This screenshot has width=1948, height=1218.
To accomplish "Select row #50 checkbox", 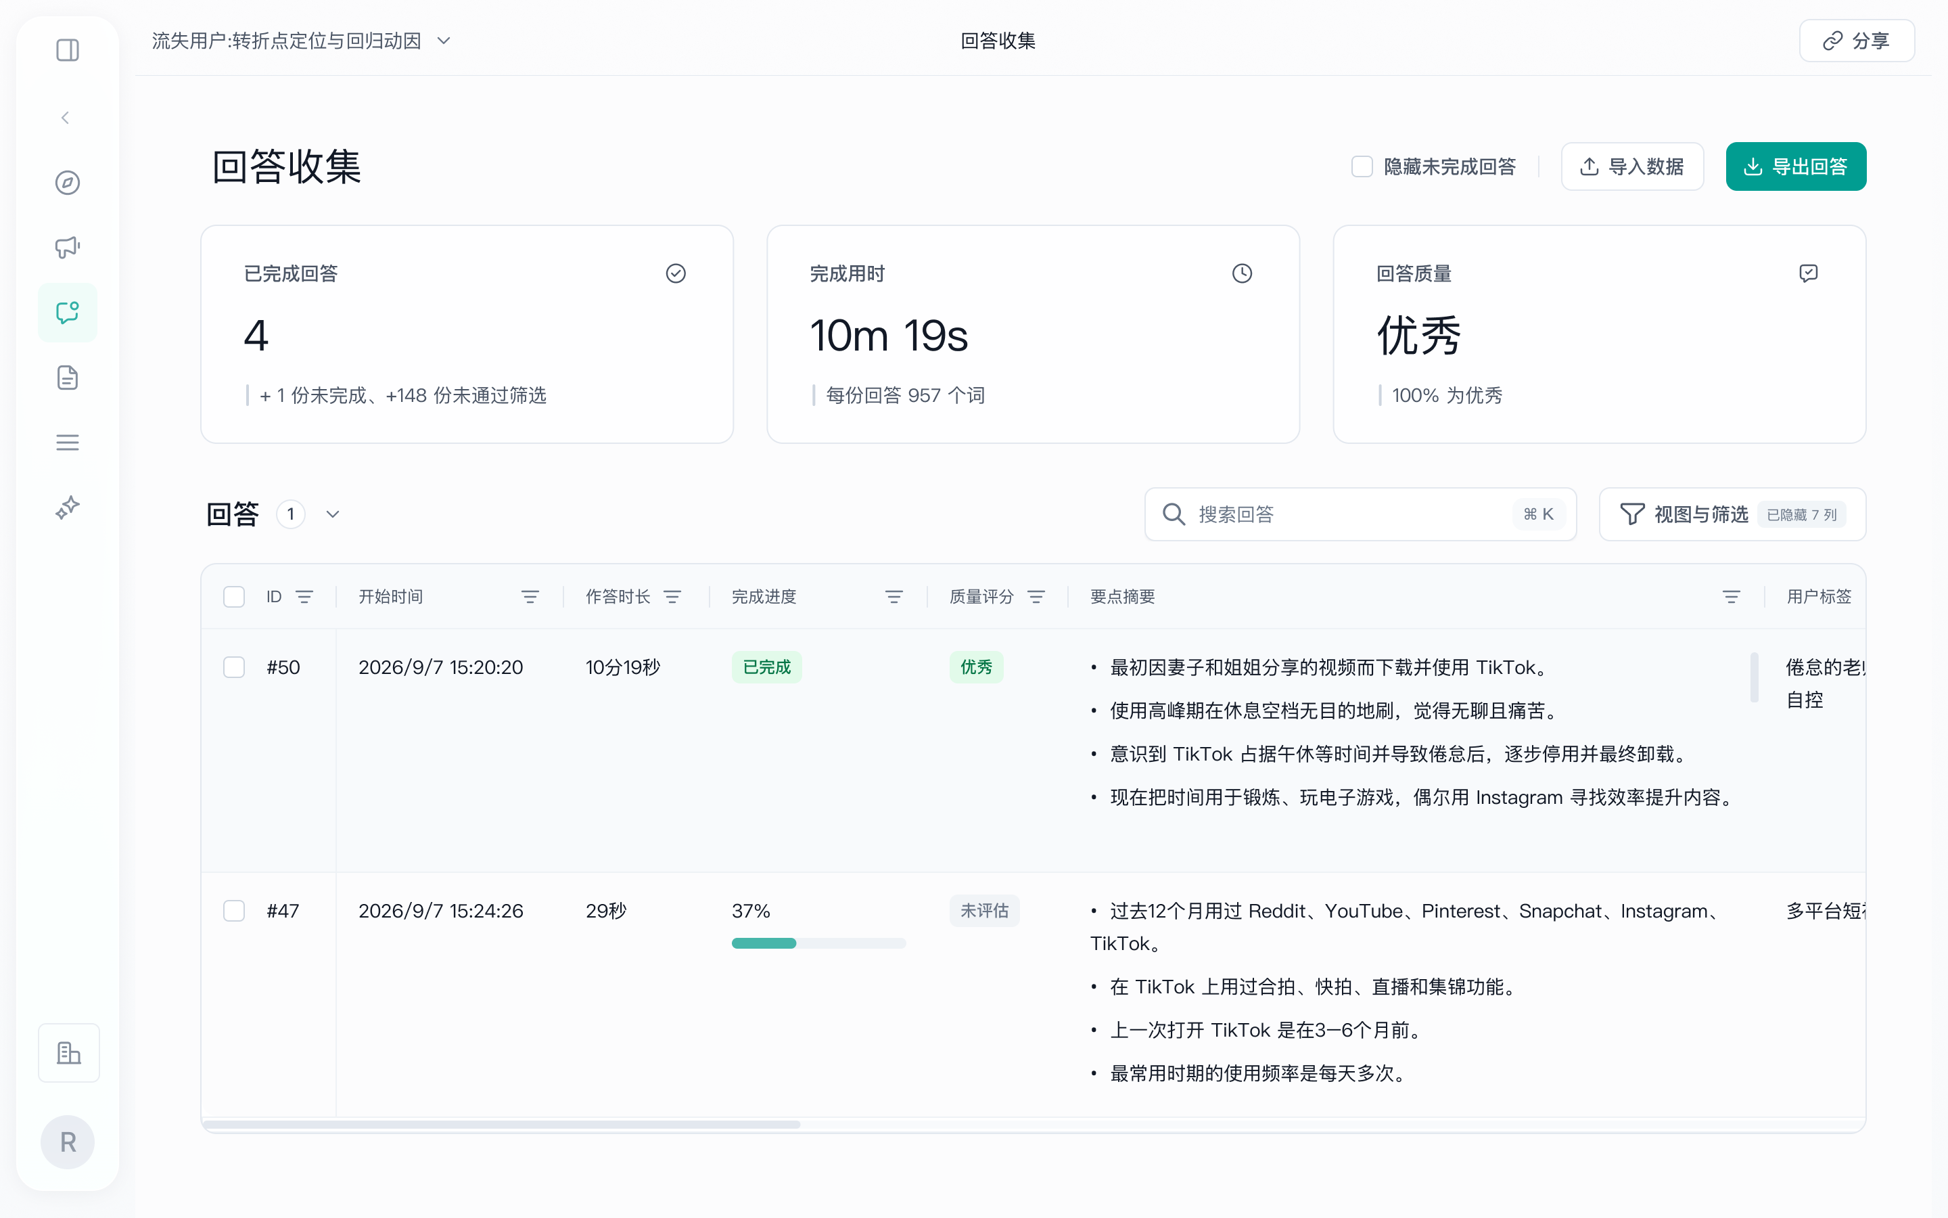I will (x=234, y=667).
